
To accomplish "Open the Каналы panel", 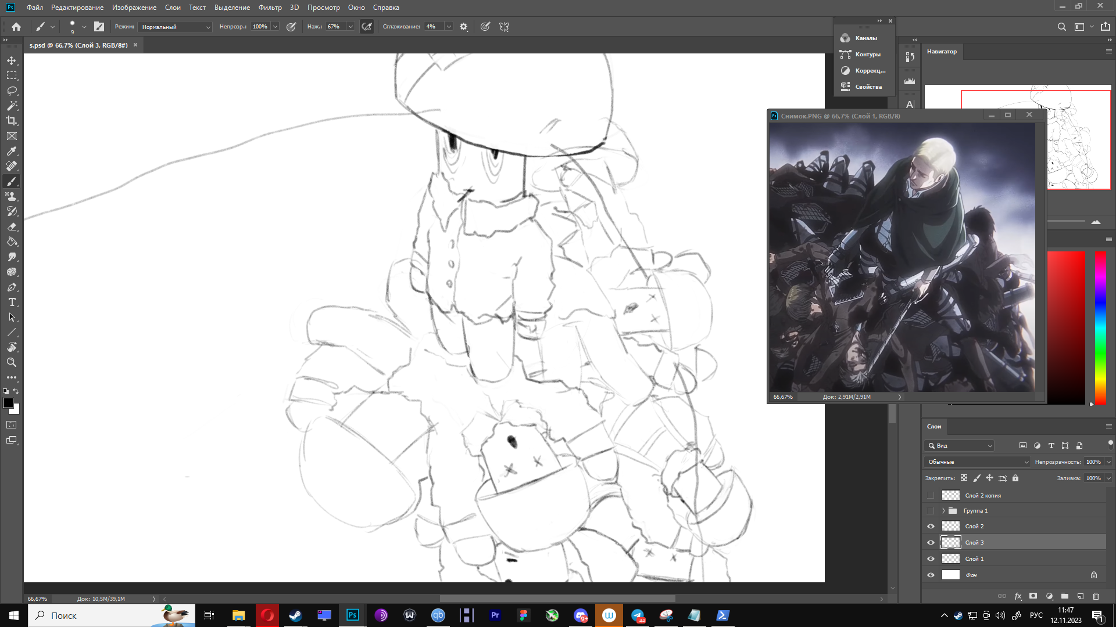I will coord(865,38).
